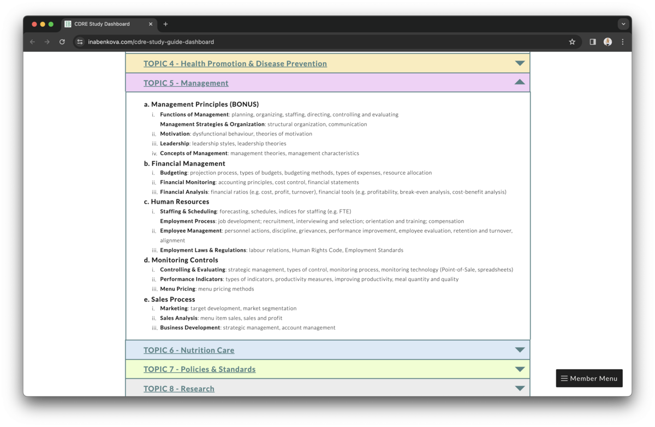Open TOPIC 4 - Health Promotion & Disease Prevention link
This screenshot has width=655, height=427.
point(235,63)
